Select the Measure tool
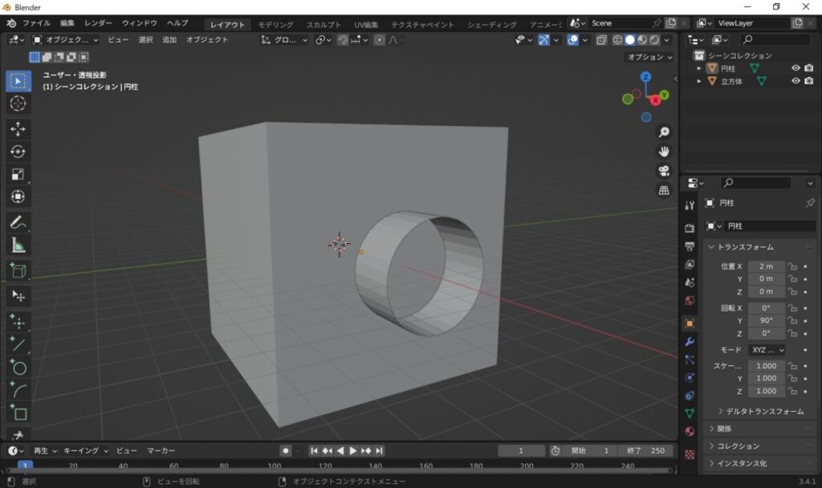The image size is (822, 488). 18,245
